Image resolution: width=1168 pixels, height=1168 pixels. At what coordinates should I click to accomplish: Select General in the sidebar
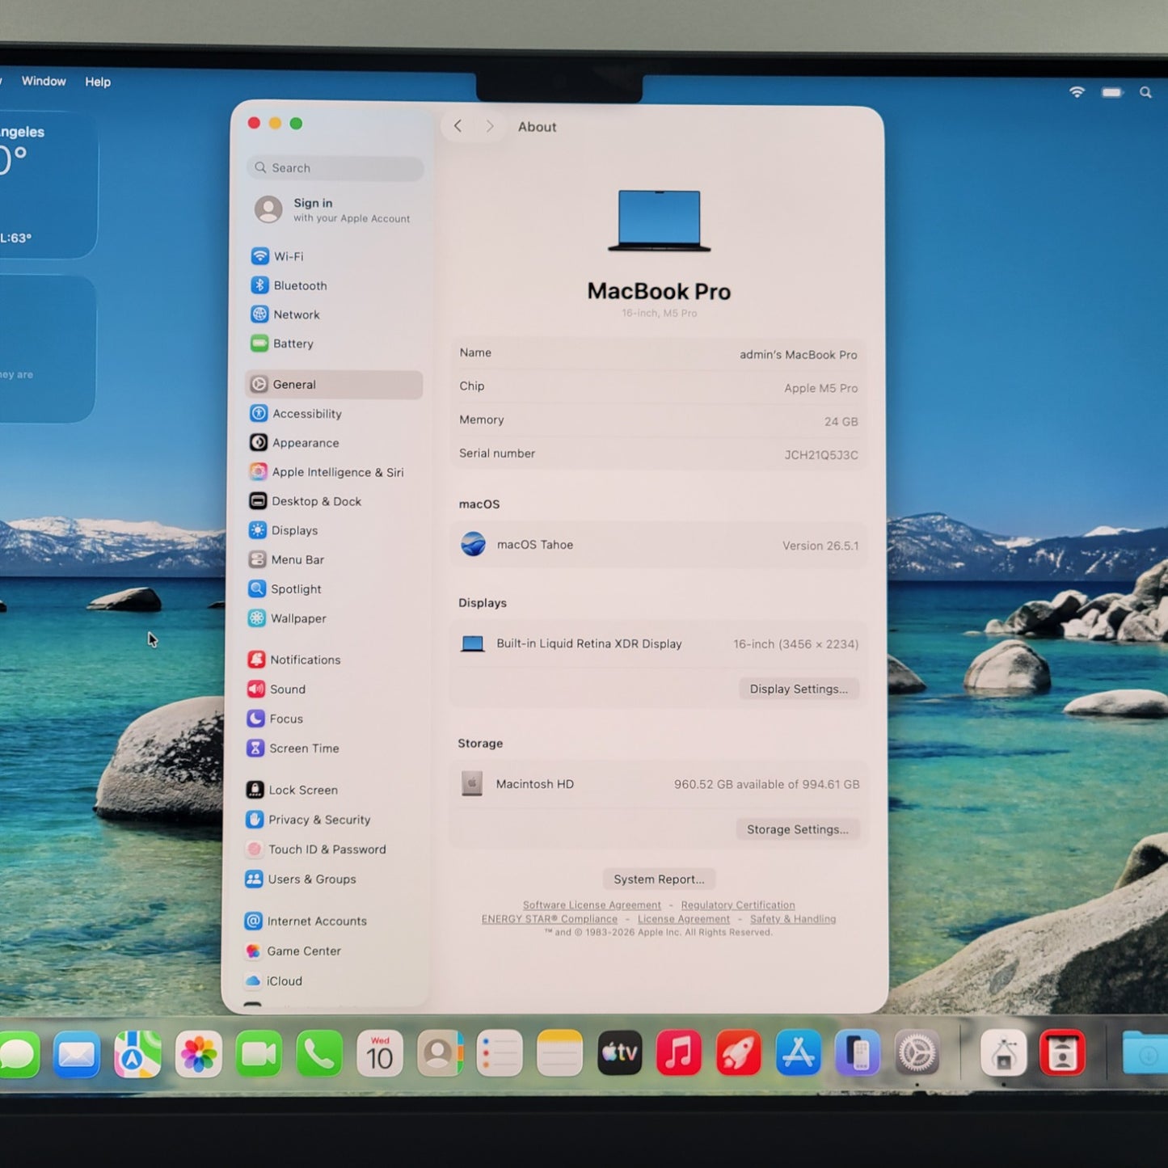334,385
